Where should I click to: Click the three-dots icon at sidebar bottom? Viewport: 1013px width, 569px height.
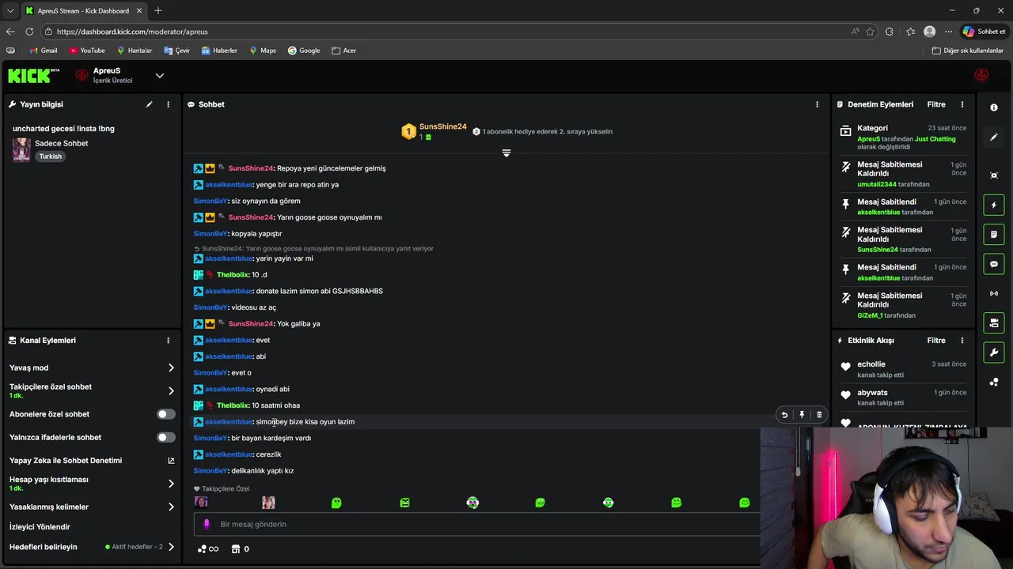click(x=994, y=382)
